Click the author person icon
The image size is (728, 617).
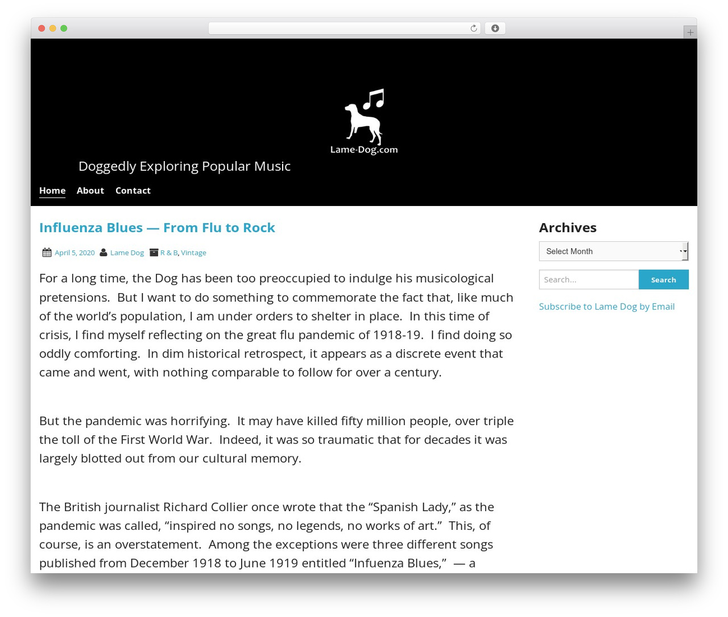[x=104, y=253]
